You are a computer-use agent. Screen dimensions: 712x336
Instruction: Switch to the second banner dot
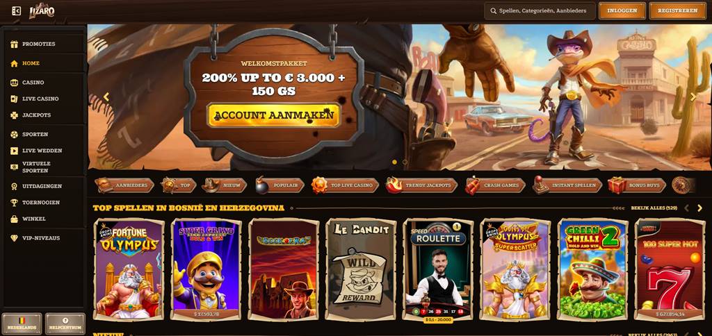click(x=405, y=162)
